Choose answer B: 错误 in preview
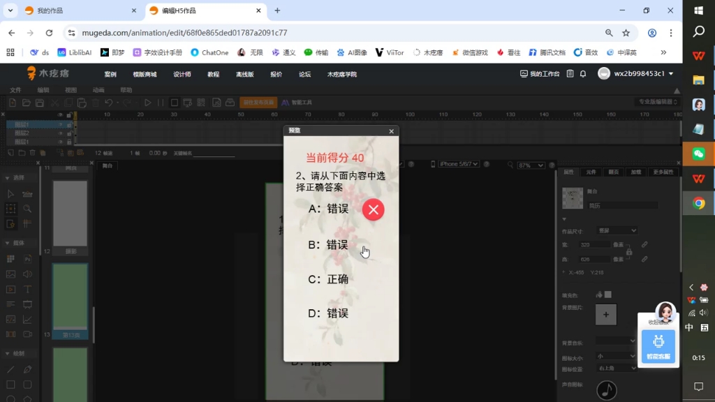The height and width of the screenshot is (402, 715). (x=328, y=245)
